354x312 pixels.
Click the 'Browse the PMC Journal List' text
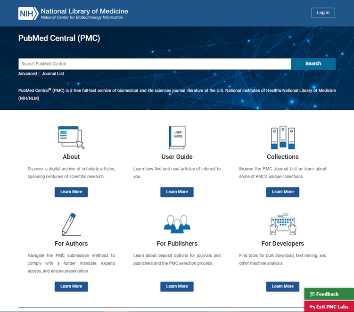[283, 172]
